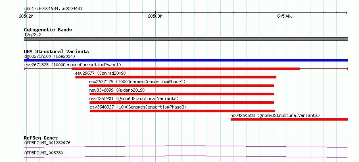Select the nsv4265901 gnomAD variant bar
359x162 pixels.
[x=182, y=103]
